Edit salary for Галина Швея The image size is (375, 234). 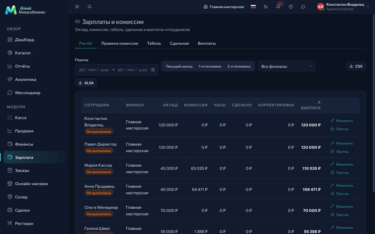tap(342, 227)
